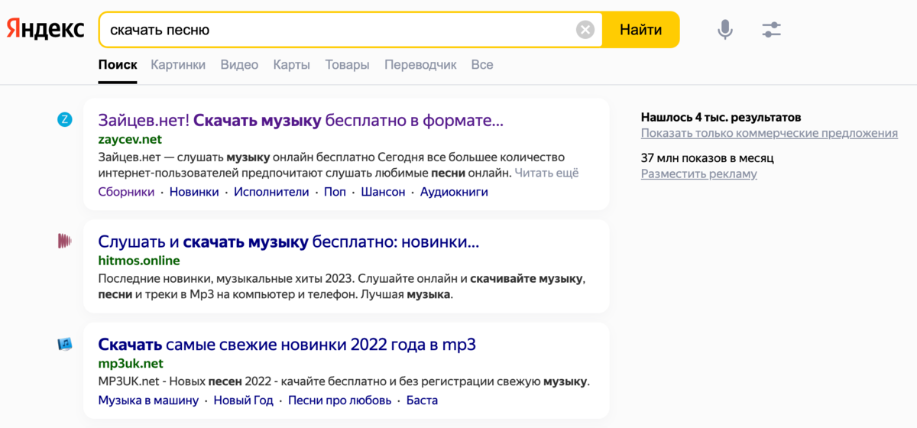Image resolution: width=917 pixels, height=428 pixels.
Task: Open the mp3uk.net green URL
Action: 131,363
